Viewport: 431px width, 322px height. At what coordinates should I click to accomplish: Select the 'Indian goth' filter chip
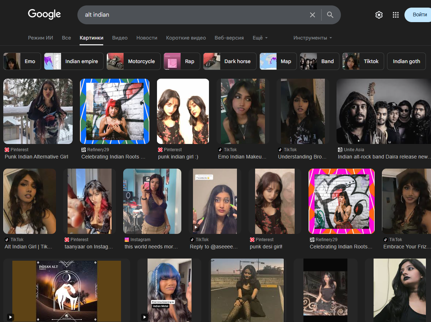[x=406, y=61]
